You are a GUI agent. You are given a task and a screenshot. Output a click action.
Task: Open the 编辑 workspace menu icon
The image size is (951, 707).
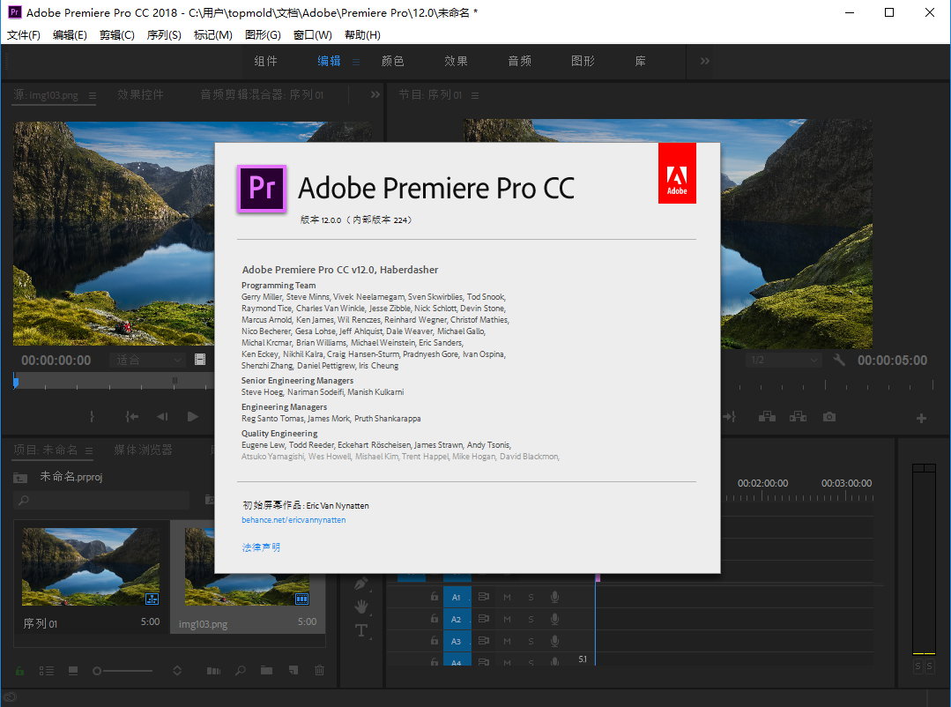point(356,62)
